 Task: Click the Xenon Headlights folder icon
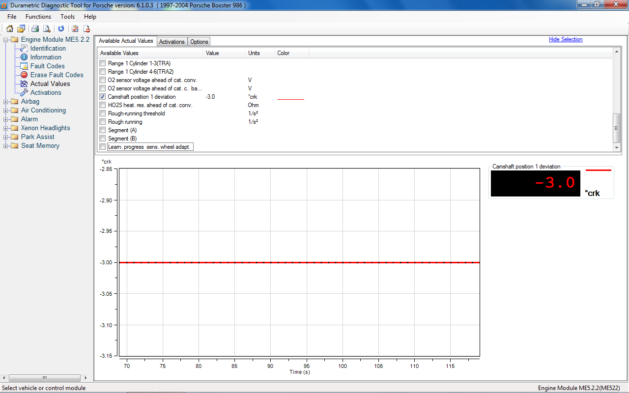15,128
